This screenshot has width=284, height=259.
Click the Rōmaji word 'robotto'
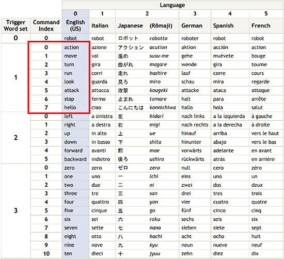click(x=159, y=38)
